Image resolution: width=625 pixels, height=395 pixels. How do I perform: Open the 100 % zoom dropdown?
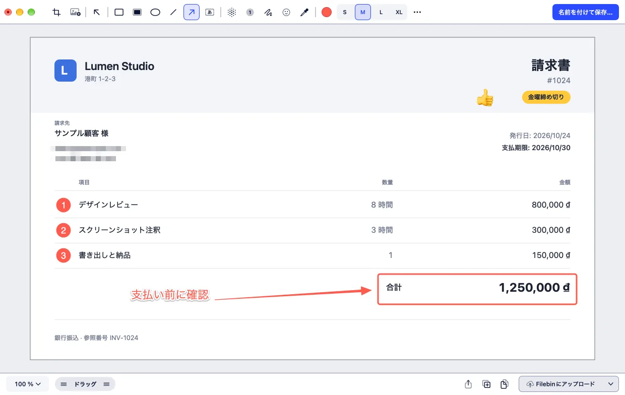pos(28,384)
